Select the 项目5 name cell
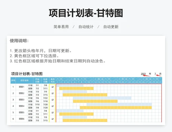Screen dimensions: 172x132 (22, 112)
